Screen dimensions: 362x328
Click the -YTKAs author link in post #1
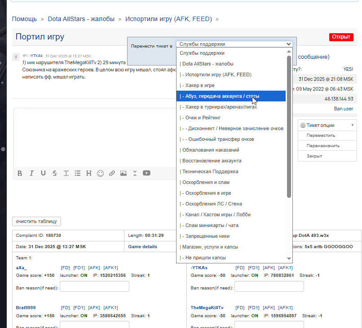[x=36, y=56]
